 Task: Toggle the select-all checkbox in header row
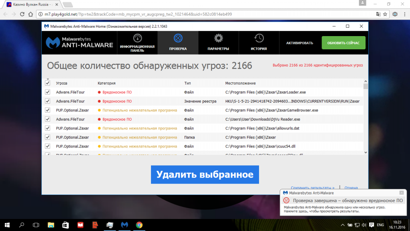pos(47,83)
